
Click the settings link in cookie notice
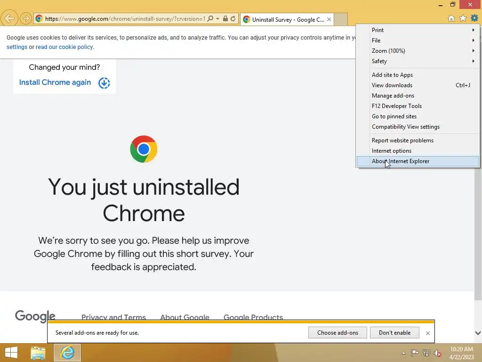pyautogui.click(x=17, y=47)
